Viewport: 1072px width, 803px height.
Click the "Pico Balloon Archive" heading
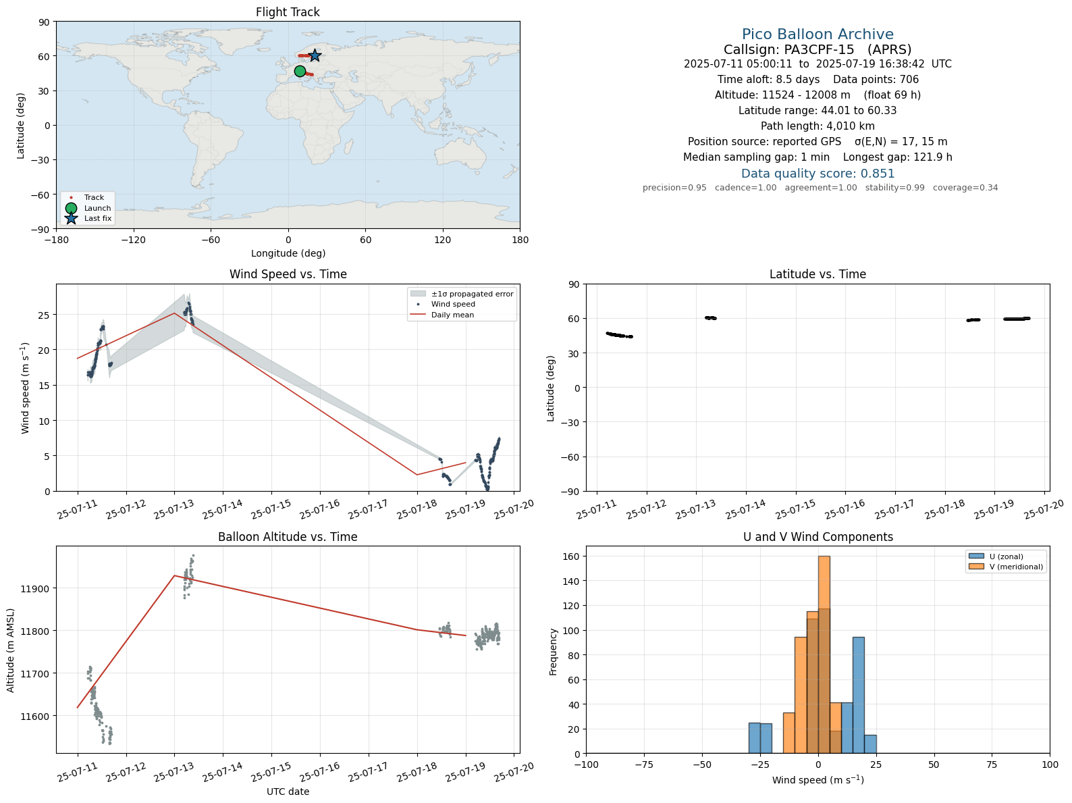pos(818,34)
